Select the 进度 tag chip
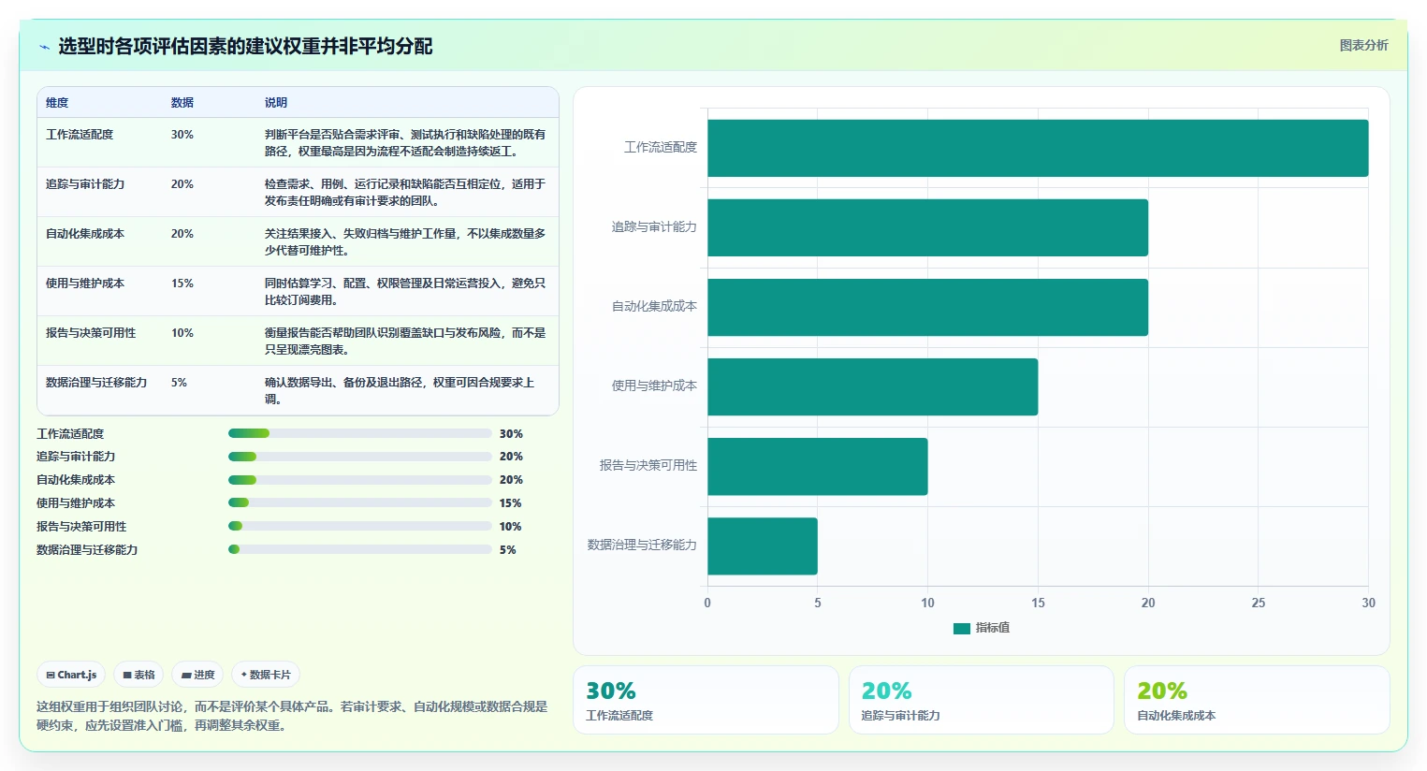Viewport: 1427px width, 771px height. (197, 675)
